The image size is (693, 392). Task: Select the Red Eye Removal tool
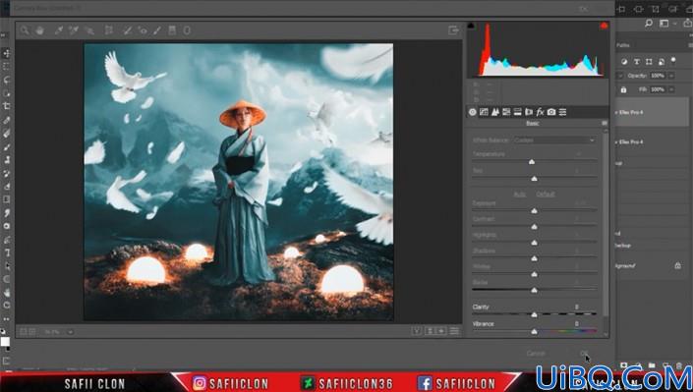tap(143, 30)
